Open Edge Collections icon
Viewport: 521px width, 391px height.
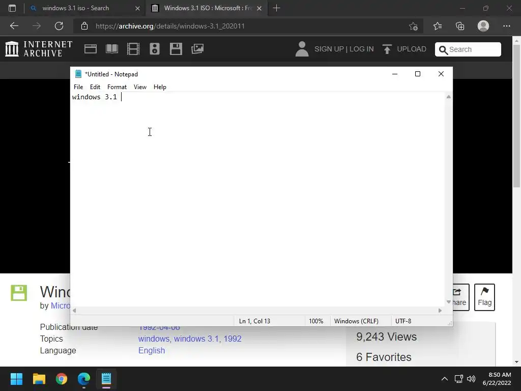pos(460,26)
